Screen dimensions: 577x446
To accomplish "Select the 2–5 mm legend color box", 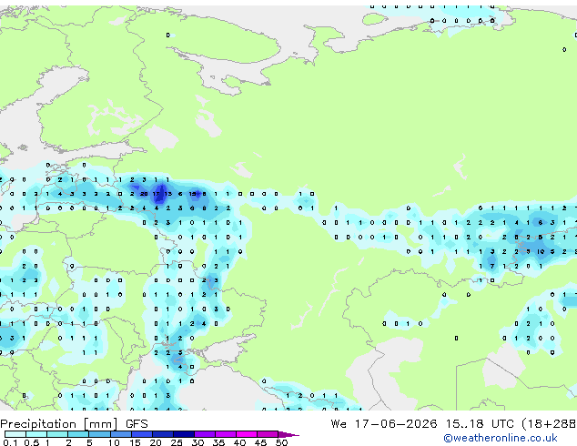I will pyautogui.click(x=78, y=434).
